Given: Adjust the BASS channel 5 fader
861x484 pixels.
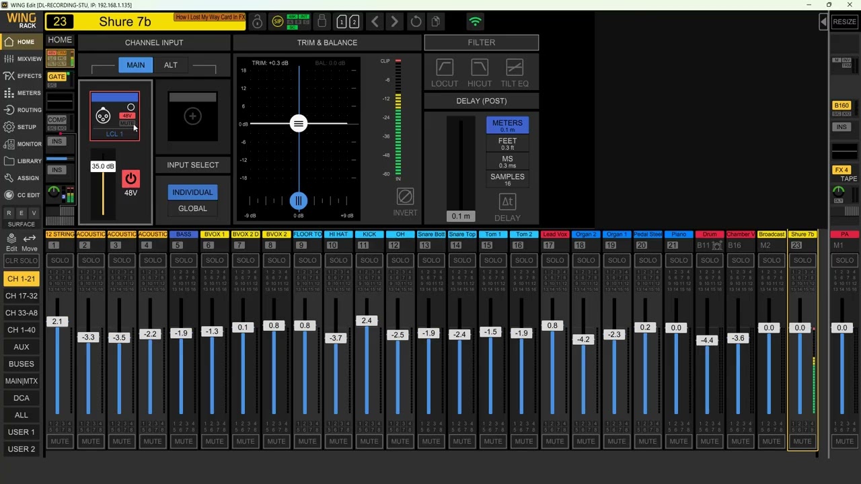Looking at the screenshot, I should point(181,333).
